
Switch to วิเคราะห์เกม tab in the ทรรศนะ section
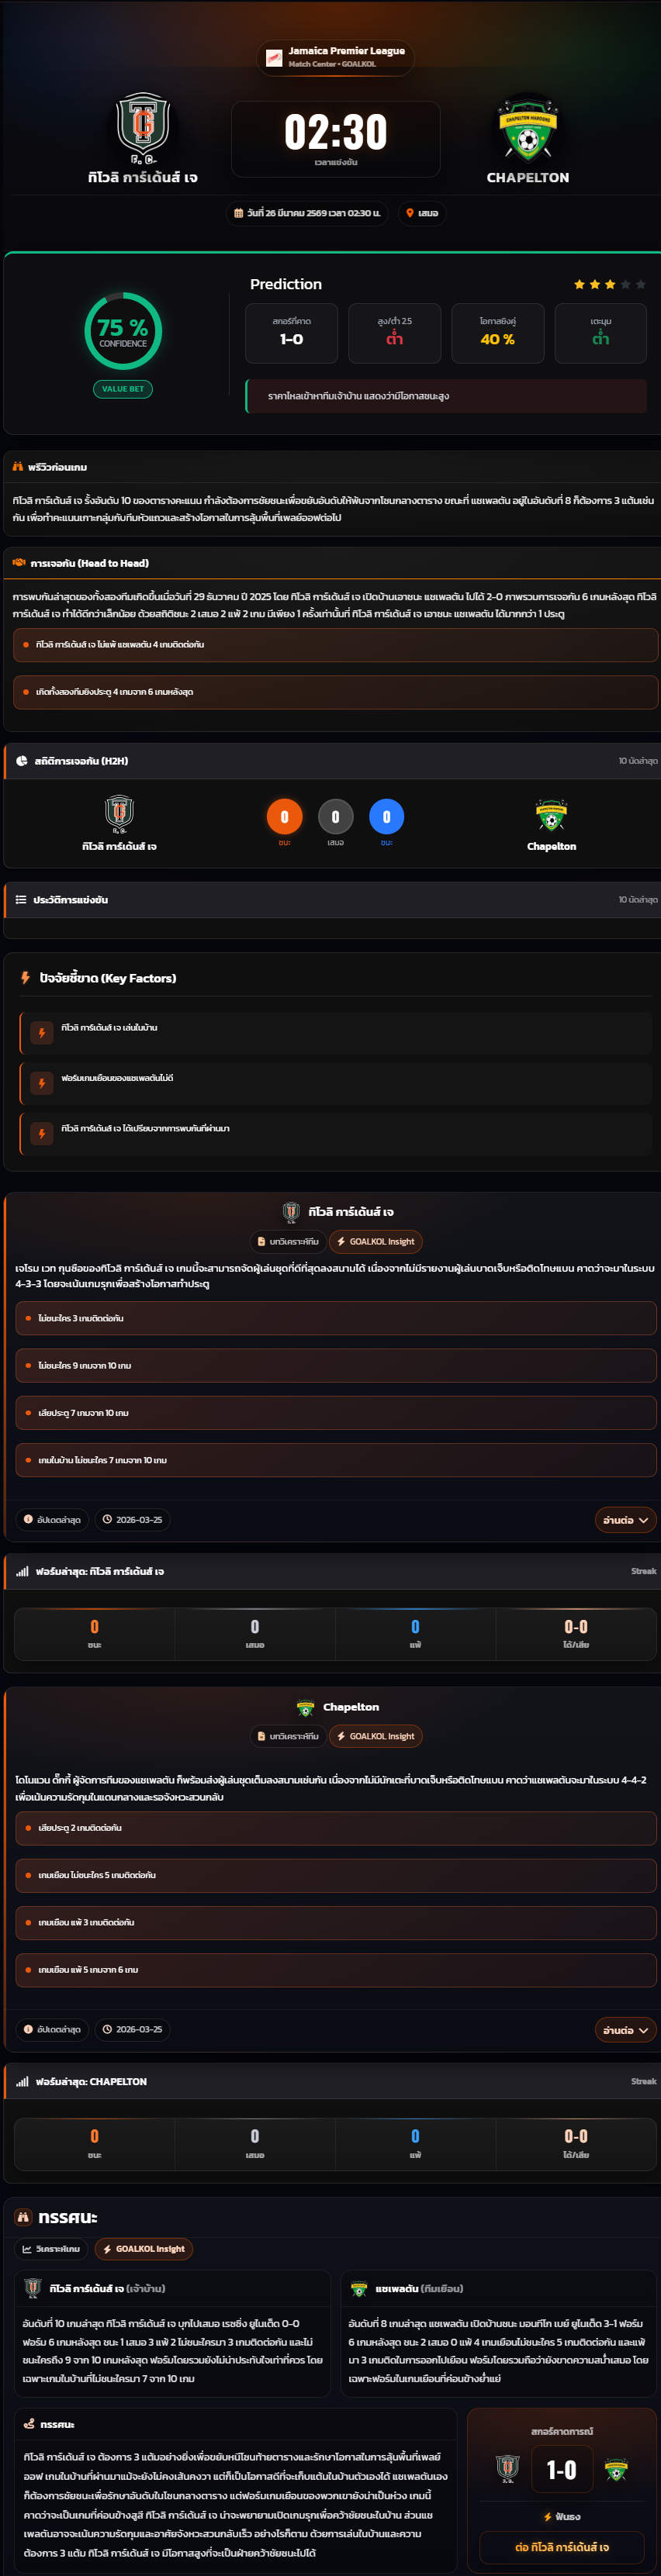pos(51,2249)
